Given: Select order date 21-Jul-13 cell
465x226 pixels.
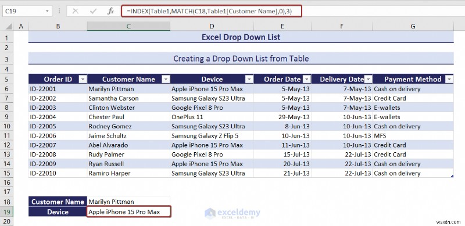Looking at the screenshot, I should pyautogui.click(x=282, y=173).
